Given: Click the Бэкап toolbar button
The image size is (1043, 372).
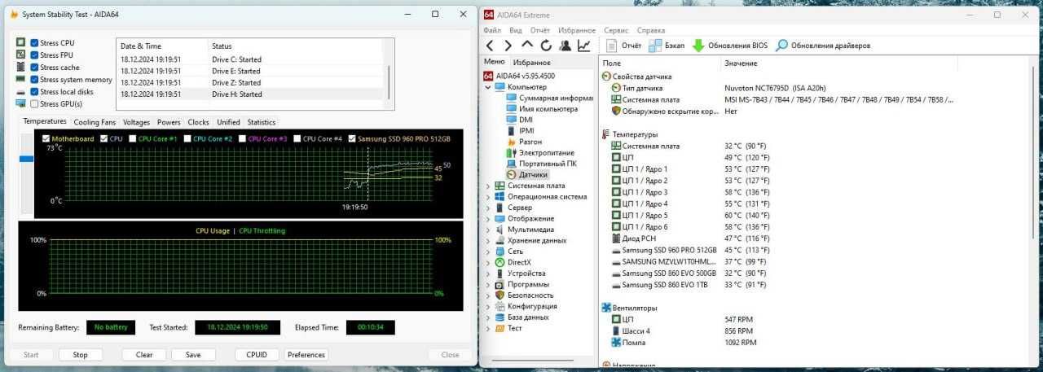Looking at the screenshot, I should pyautogui.click(x=667, y=46).
